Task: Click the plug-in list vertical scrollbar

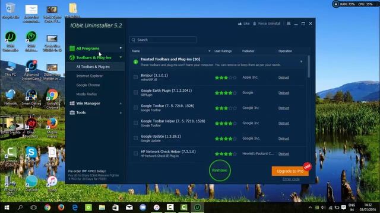Action: click(309, 66)
